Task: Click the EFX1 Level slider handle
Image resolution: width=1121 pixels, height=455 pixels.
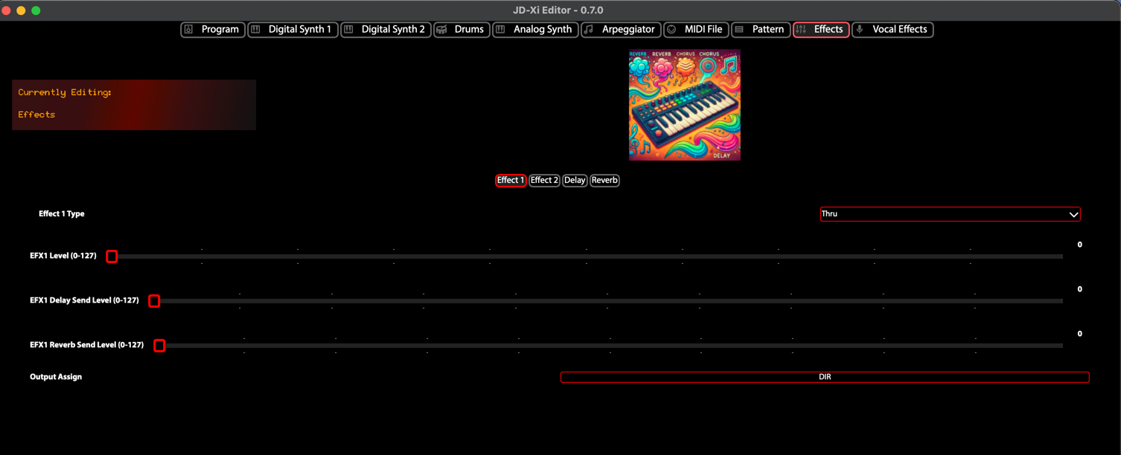Action: pos(112,256)
